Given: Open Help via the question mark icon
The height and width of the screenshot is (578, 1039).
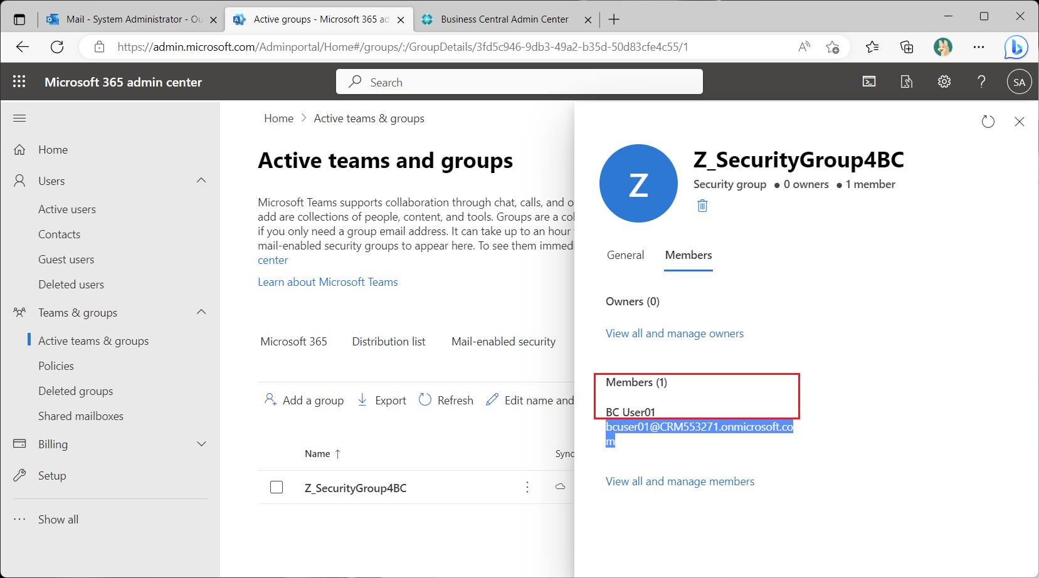Looking at the screenshot, I should pyautogui.click(x=982, y=81).
